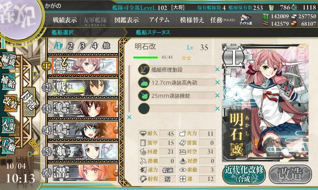Open the 任務 quest menu
The width and height of the screenshot is (318, 190).
(x=223, y=20)
